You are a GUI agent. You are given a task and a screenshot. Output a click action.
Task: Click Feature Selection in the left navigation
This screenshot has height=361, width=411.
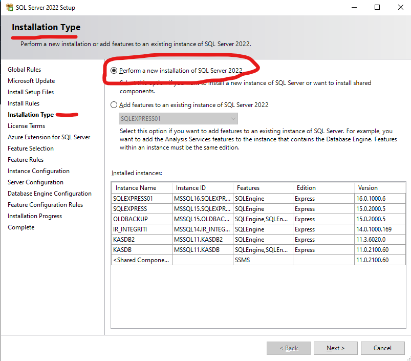31,148
